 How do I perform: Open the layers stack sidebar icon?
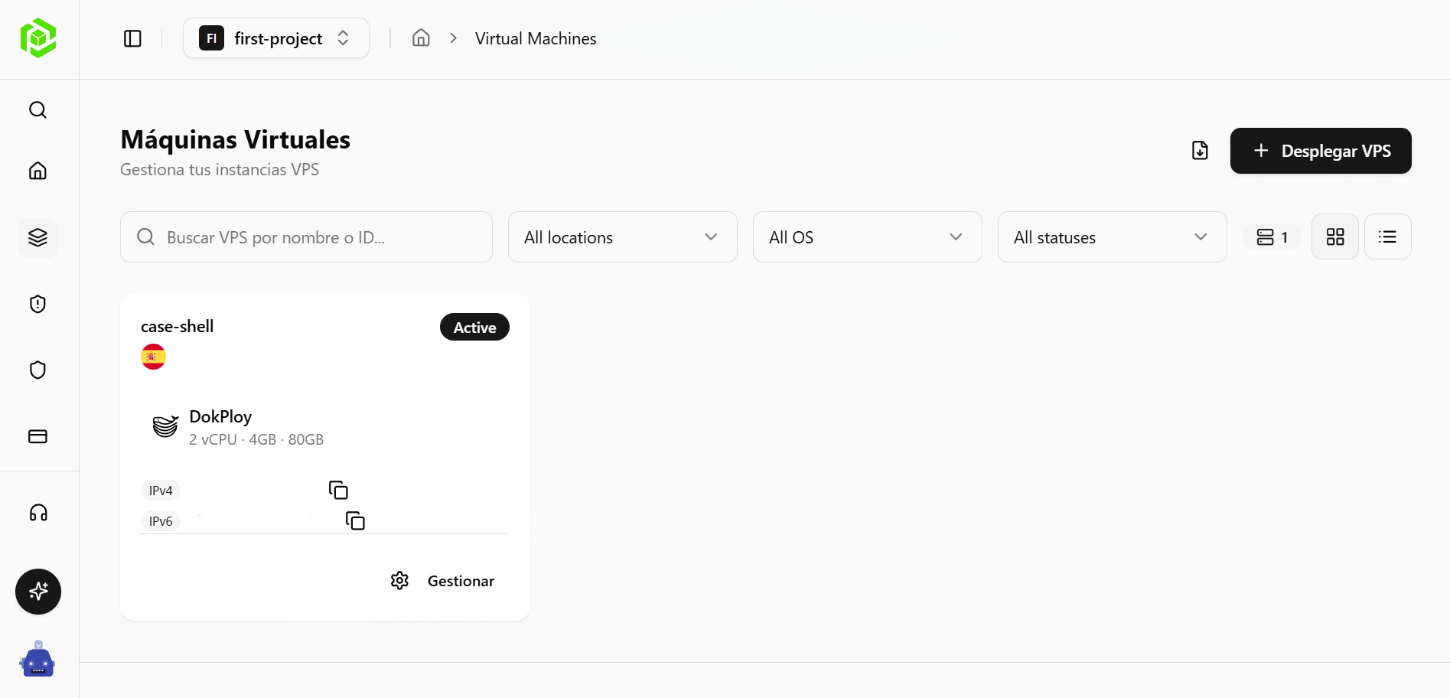pyautogui.click(x=37, y=237)
